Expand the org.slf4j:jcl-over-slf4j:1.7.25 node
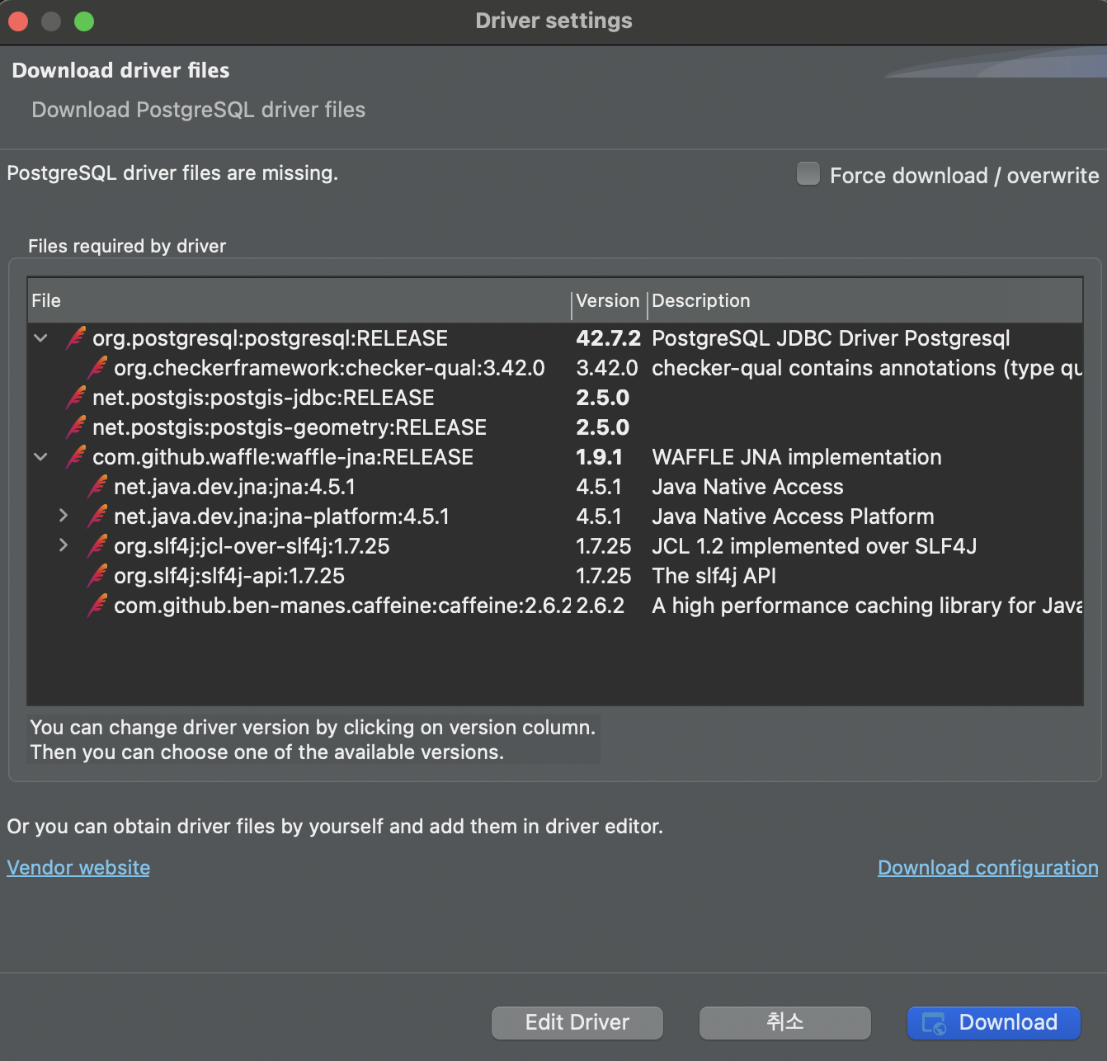The width and height of the screenshot is (1107, 1061). pos(64,546)
